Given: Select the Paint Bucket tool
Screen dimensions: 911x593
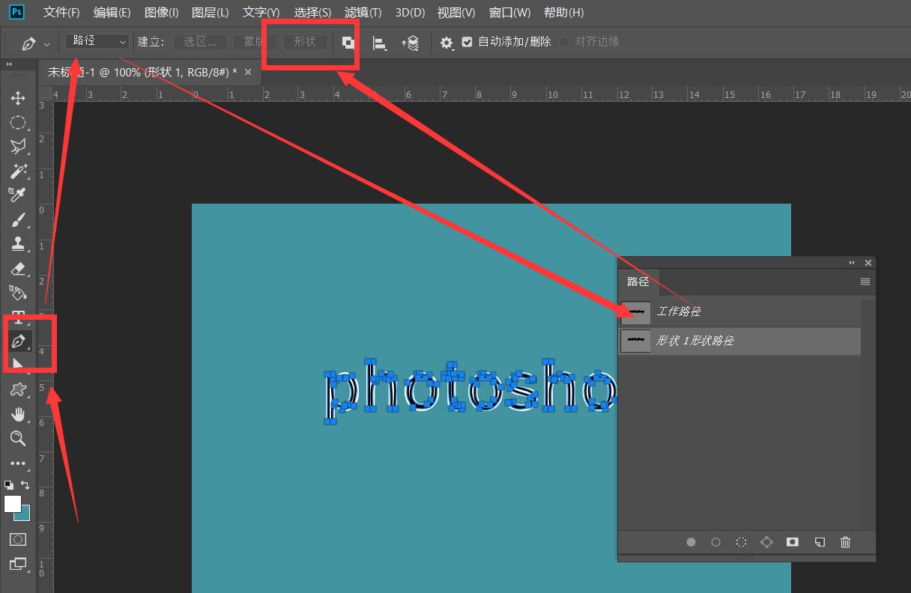Looking at the screenshot, I should pos(18,293).
